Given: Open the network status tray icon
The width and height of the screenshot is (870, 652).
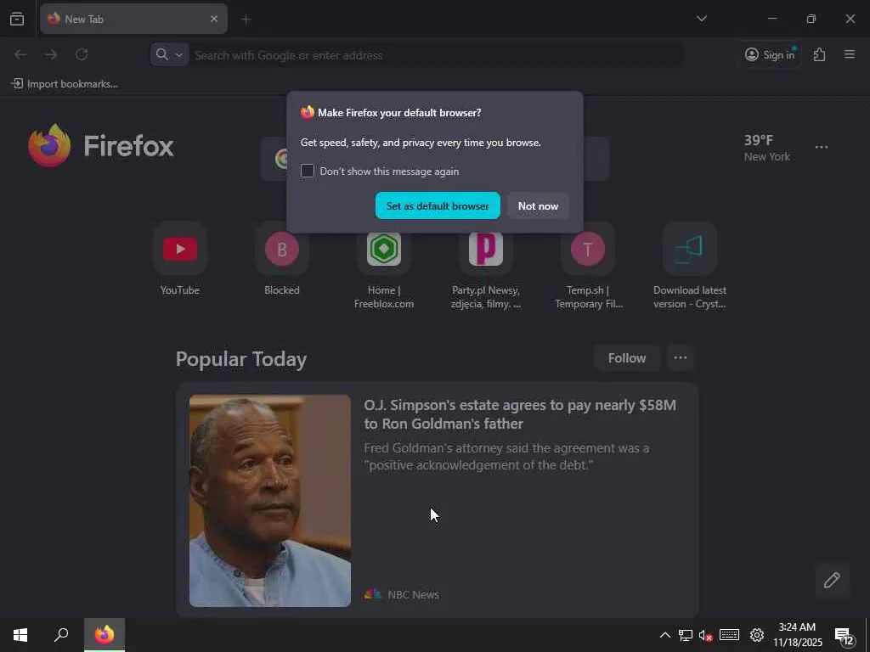Looking at the screenshot, I should (x=686, y=635).
